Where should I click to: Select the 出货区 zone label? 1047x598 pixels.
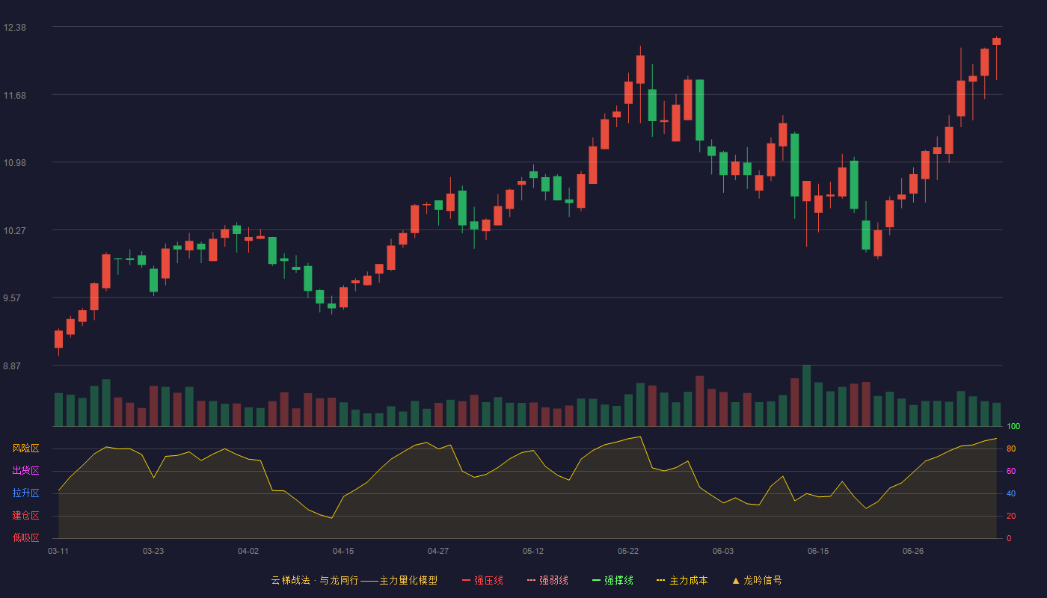point(25,471)
